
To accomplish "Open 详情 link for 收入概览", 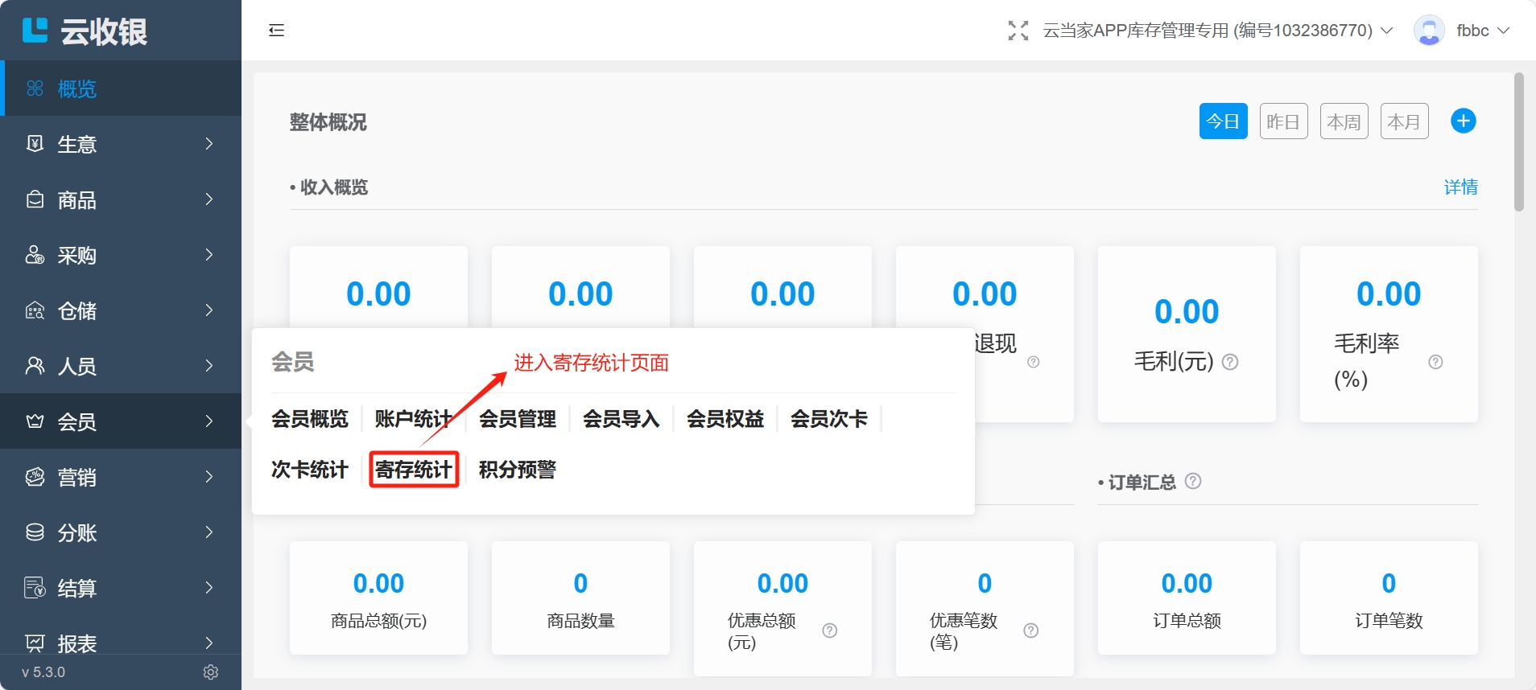I will (1460, 187).
